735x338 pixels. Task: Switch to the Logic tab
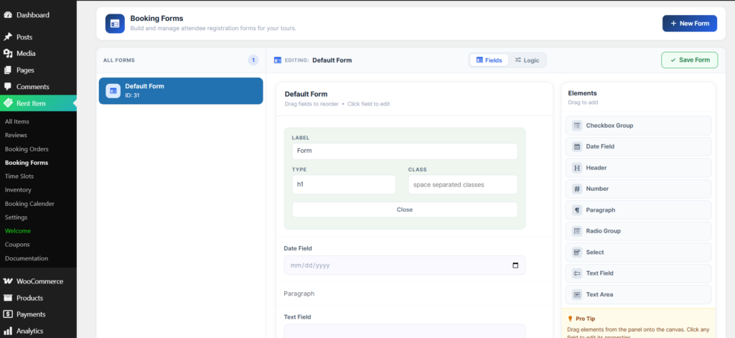pos(527,60)
